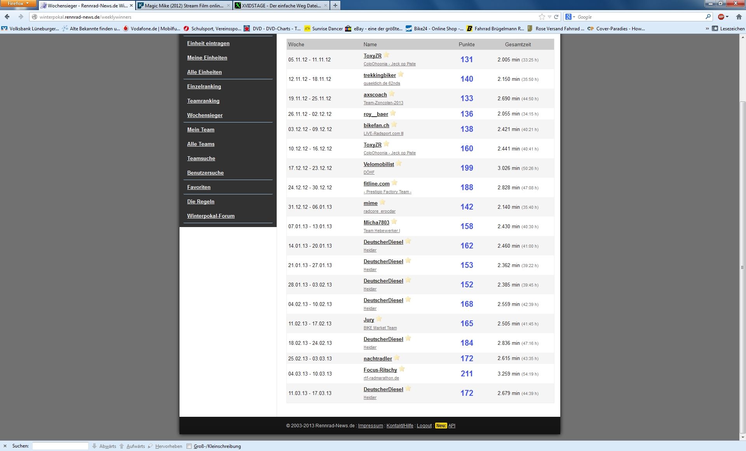Close the find bar with X

(5, 446)
